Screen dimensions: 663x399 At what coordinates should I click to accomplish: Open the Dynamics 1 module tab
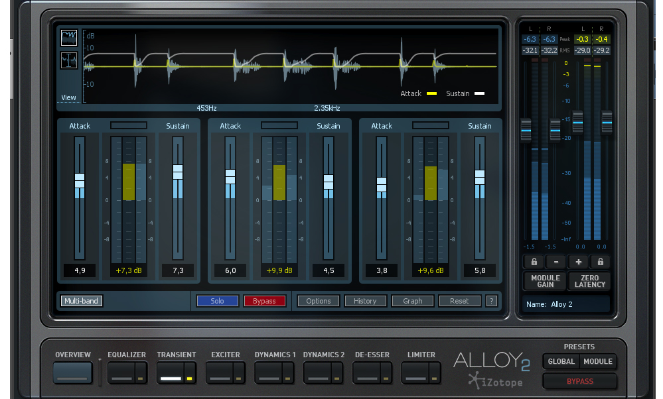(269, 373)
